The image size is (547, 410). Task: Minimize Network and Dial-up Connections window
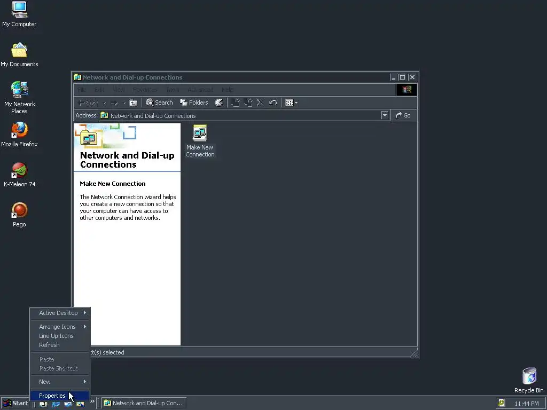tap(394, 77)
